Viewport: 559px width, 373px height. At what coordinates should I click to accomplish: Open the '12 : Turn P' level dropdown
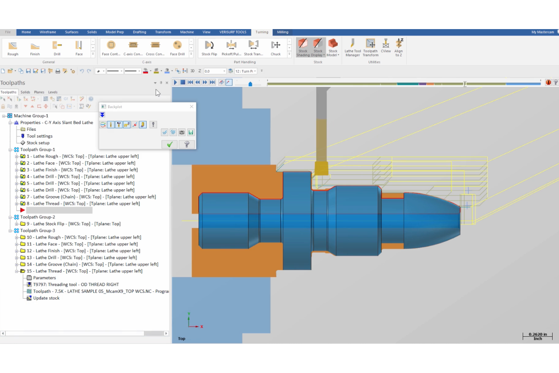pos(255,71)
